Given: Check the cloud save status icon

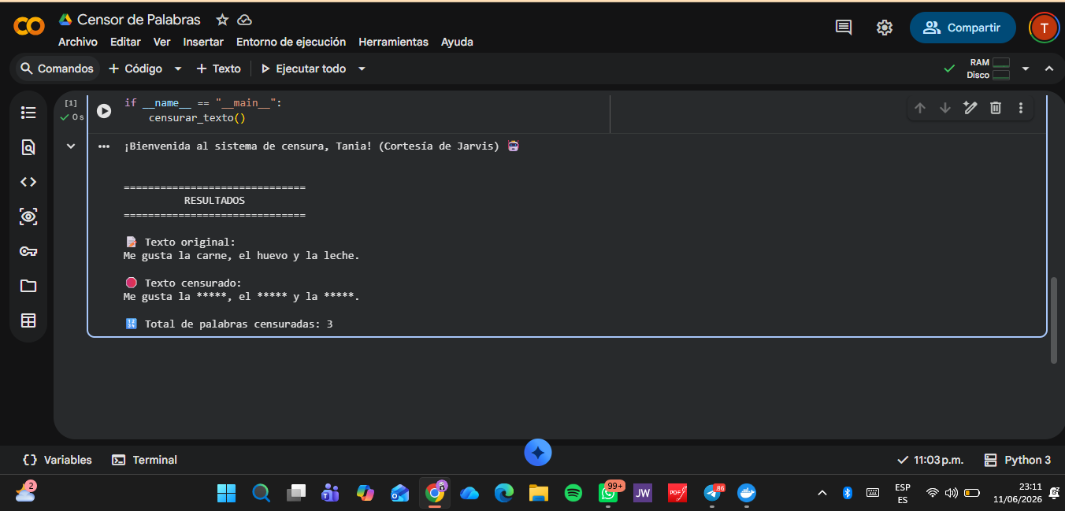Looking at the screenshot, I should pos(244,20).
